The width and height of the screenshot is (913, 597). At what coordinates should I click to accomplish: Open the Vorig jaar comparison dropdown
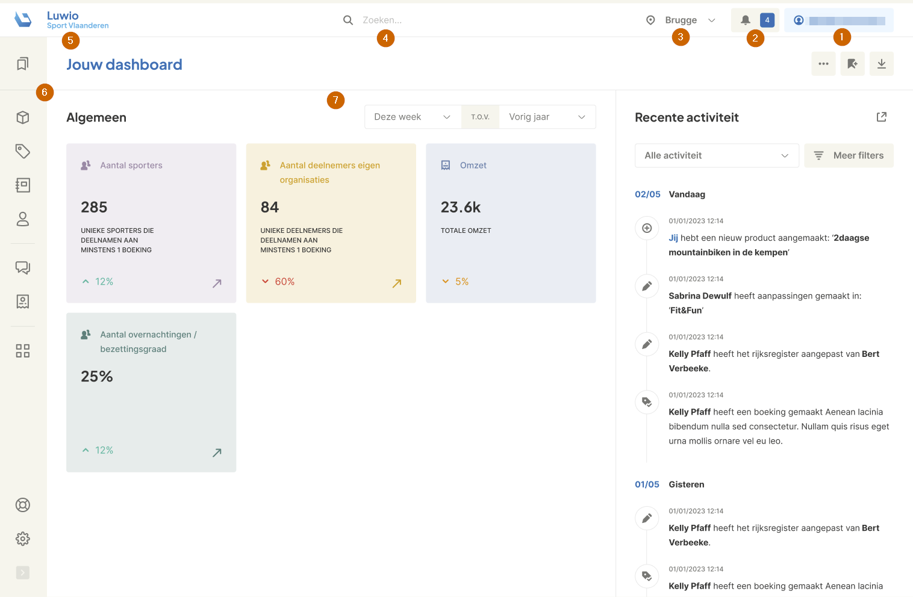coord(547,117)
